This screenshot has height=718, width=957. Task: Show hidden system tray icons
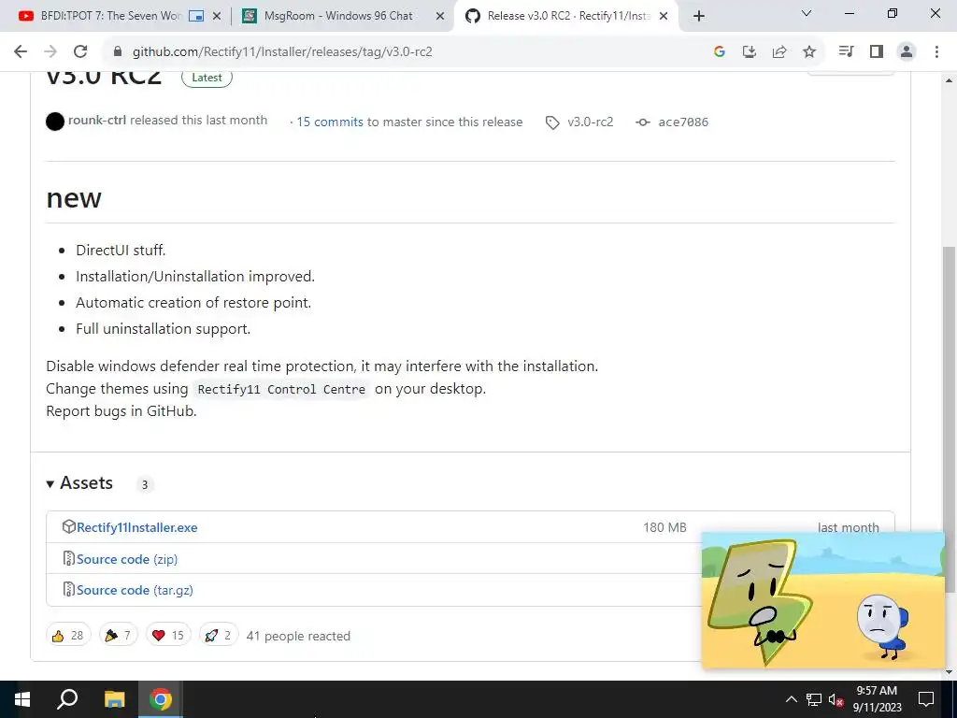pos(791,699)
